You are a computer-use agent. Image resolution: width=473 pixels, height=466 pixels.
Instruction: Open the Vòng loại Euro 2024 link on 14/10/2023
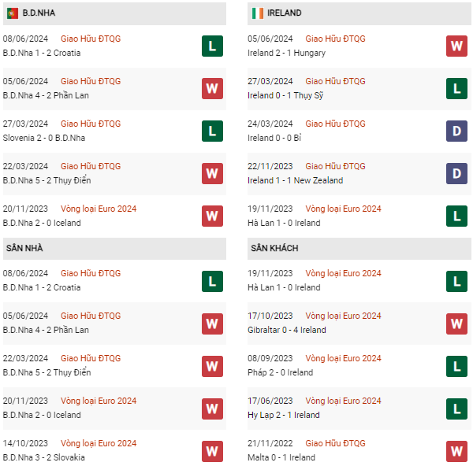99,443
